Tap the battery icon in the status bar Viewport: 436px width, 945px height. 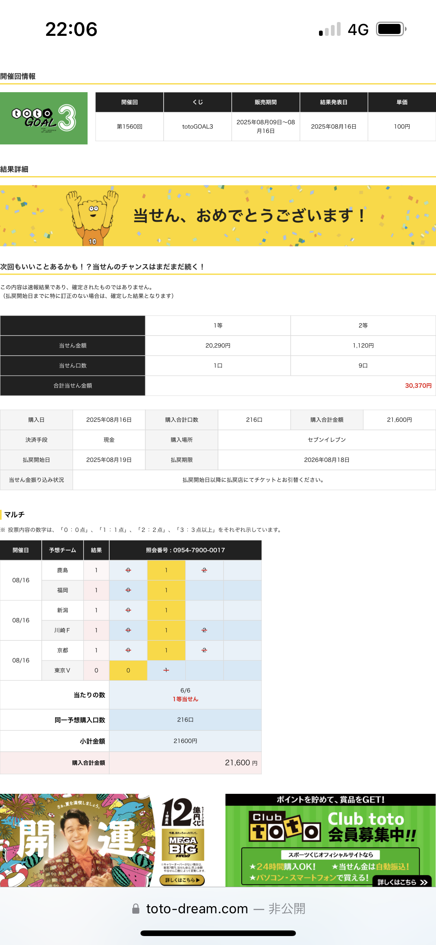[391, 29]
